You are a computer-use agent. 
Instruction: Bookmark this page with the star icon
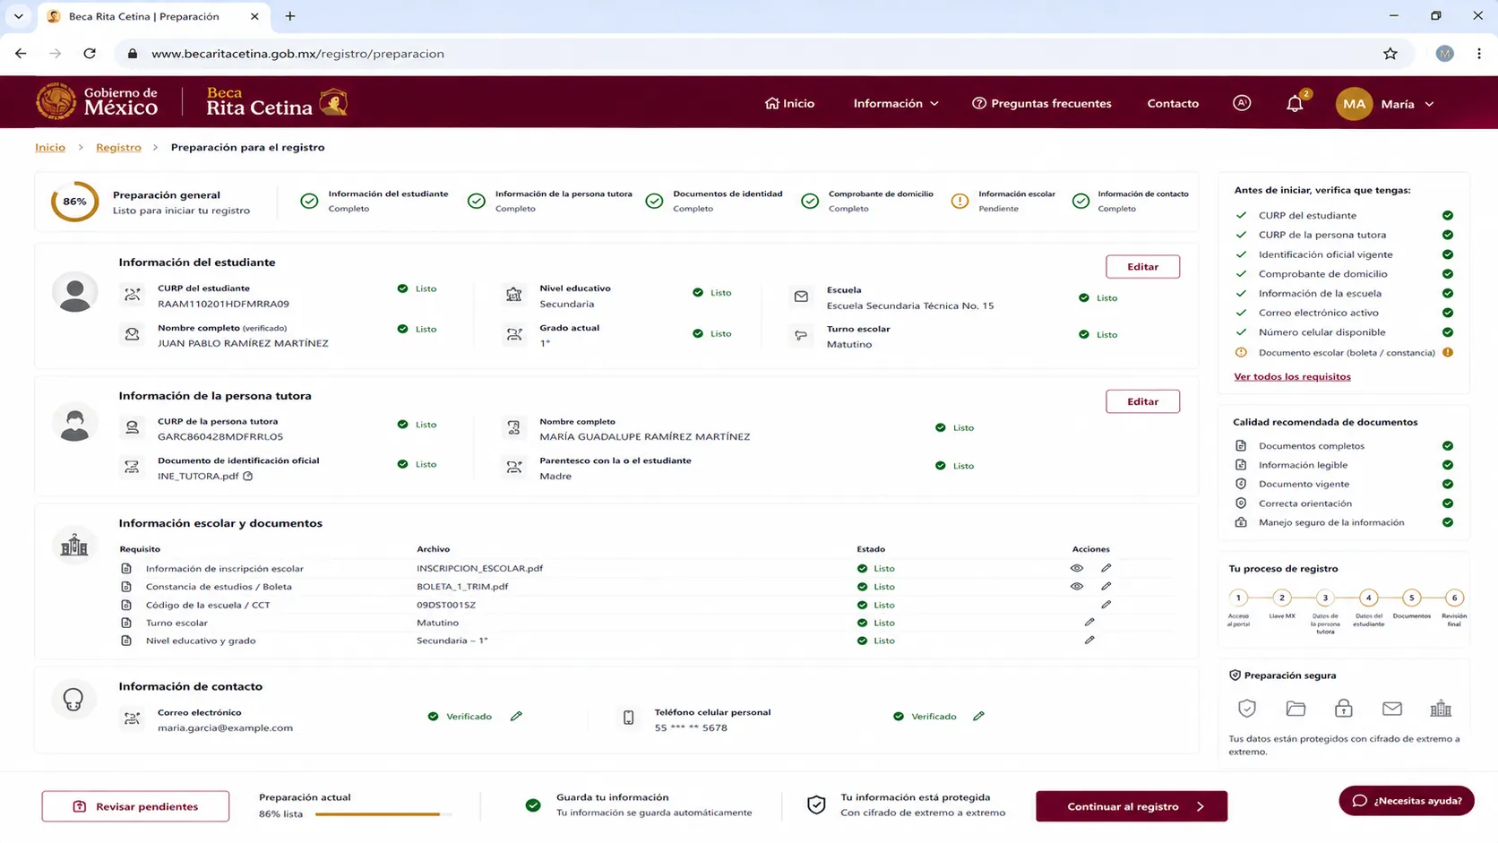[1390, 54]
